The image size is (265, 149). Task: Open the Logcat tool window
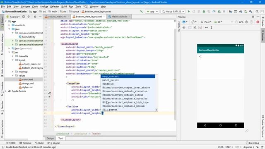tap(54, 143)
